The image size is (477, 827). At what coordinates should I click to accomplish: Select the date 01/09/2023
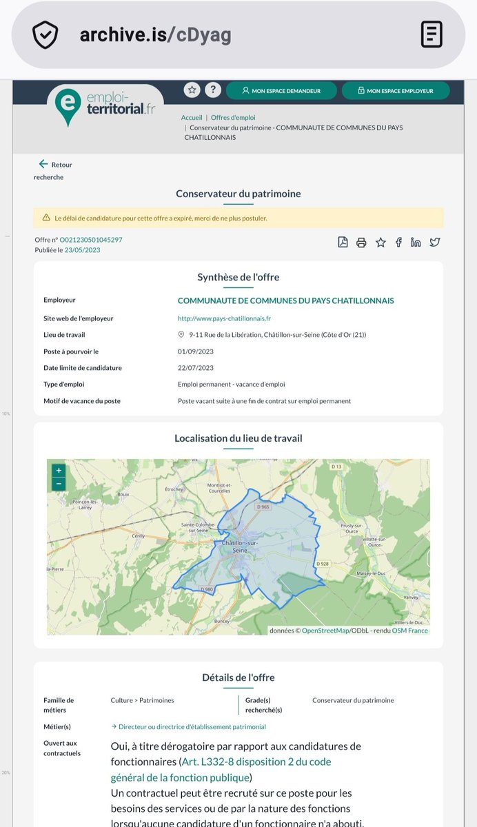[x=196, y=351]
